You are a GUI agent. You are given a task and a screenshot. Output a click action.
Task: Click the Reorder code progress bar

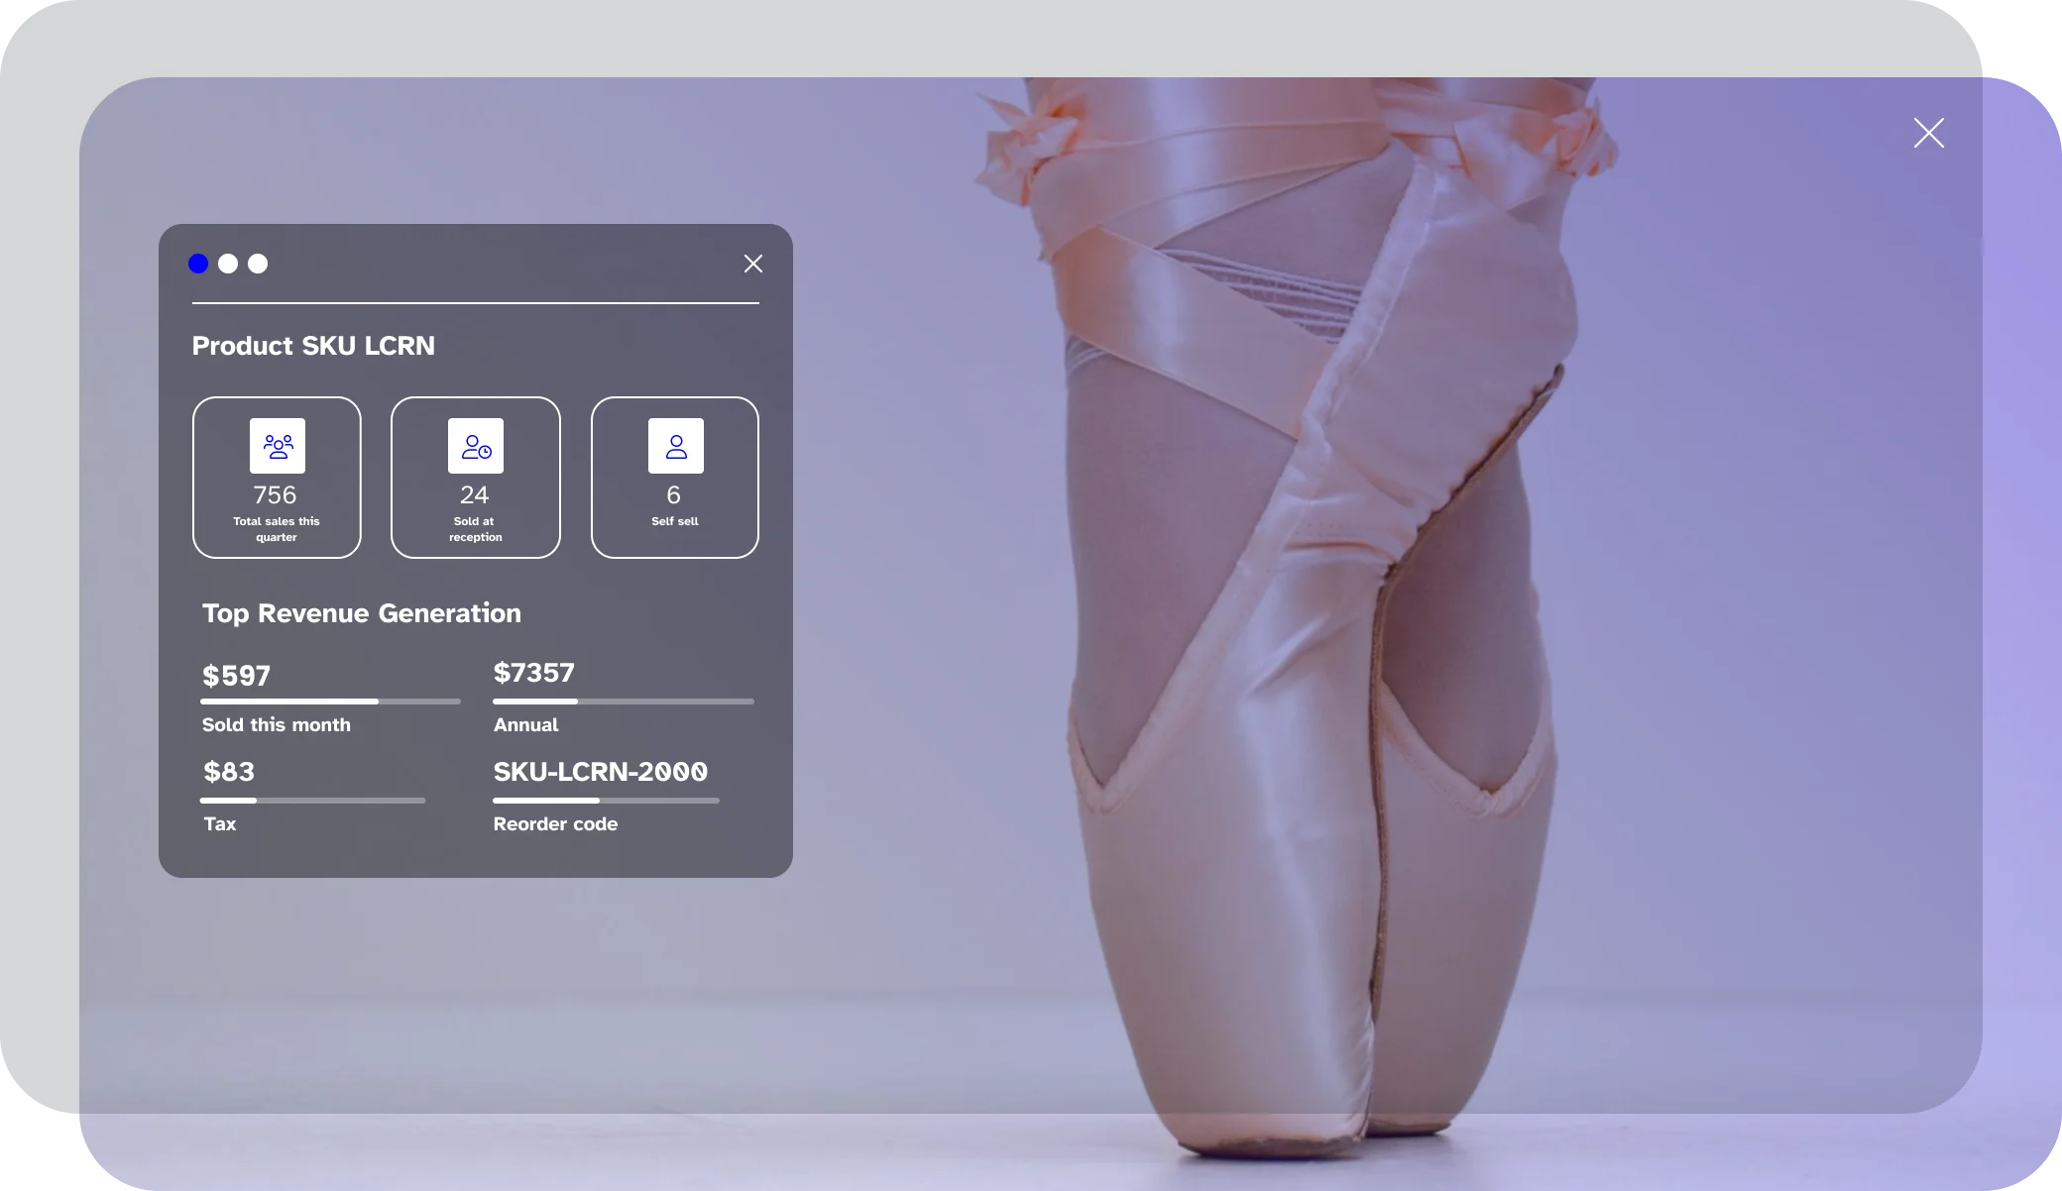(606, 801)
